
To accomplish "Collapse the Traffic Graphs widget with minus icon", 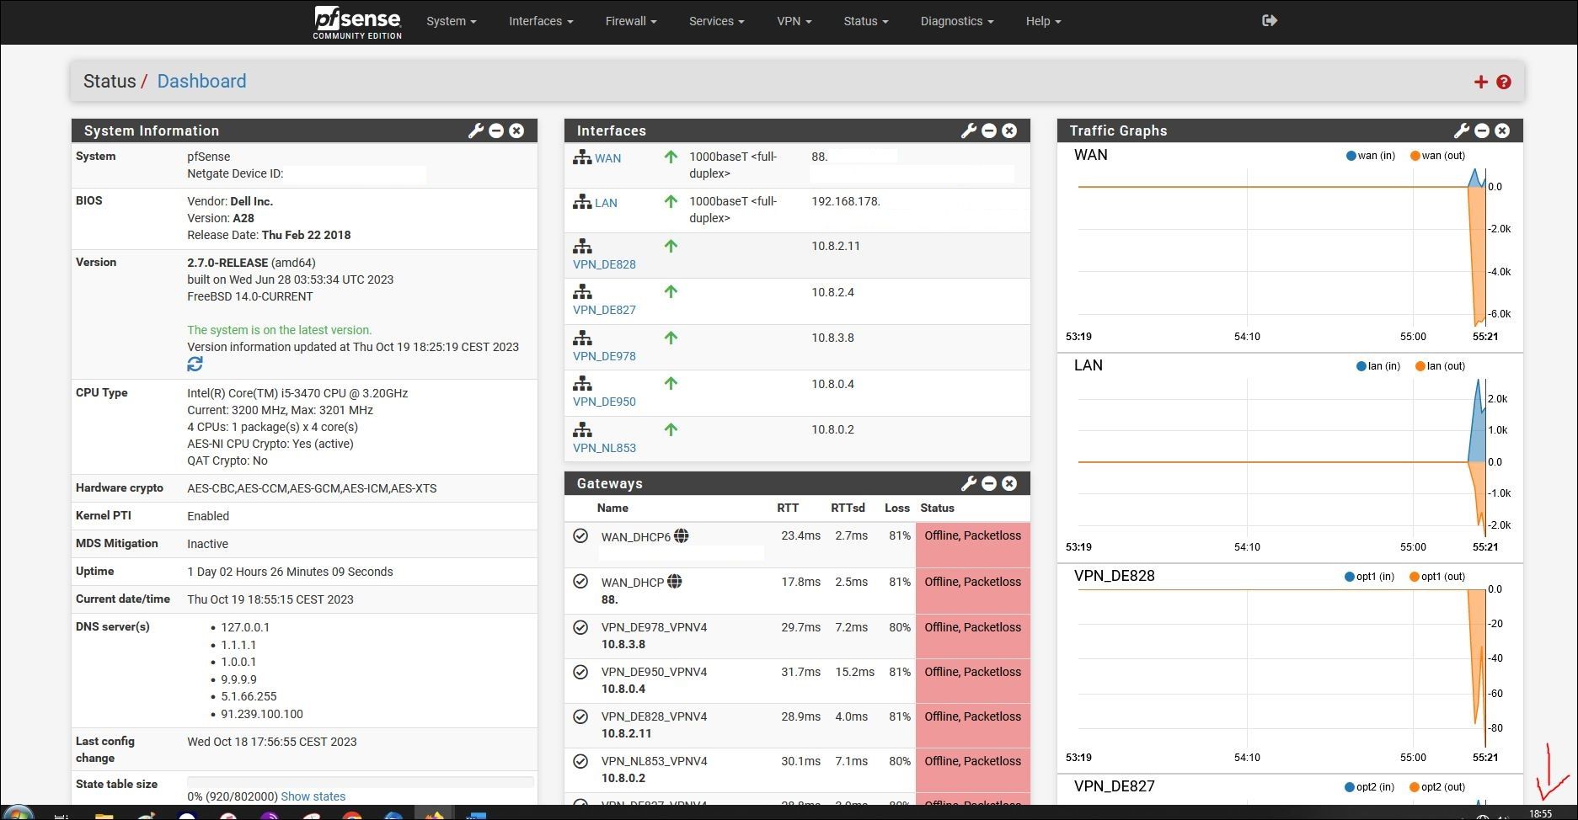I will [x=1482, y=130].
